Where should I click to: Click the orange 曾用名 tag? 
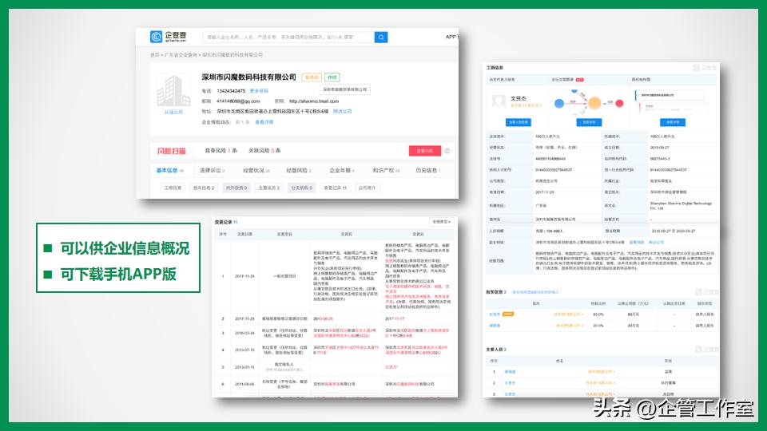312,77
